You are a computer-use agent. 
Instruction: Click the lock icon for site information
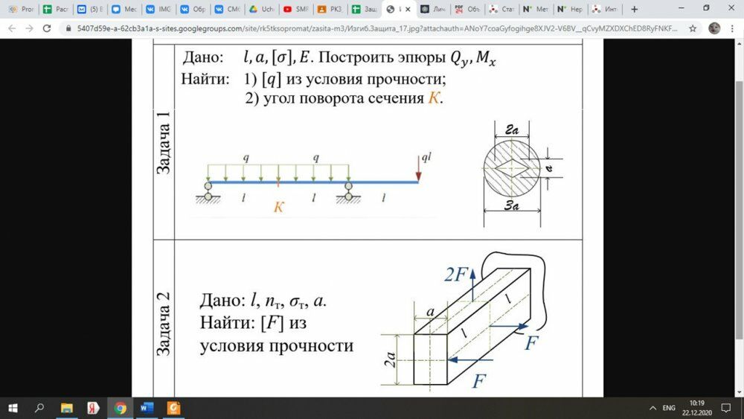(x=68, y=28)
